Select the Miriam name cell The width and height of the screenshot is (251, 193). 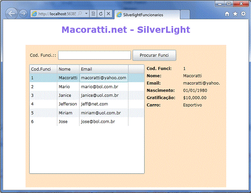(x=68, y=113)
